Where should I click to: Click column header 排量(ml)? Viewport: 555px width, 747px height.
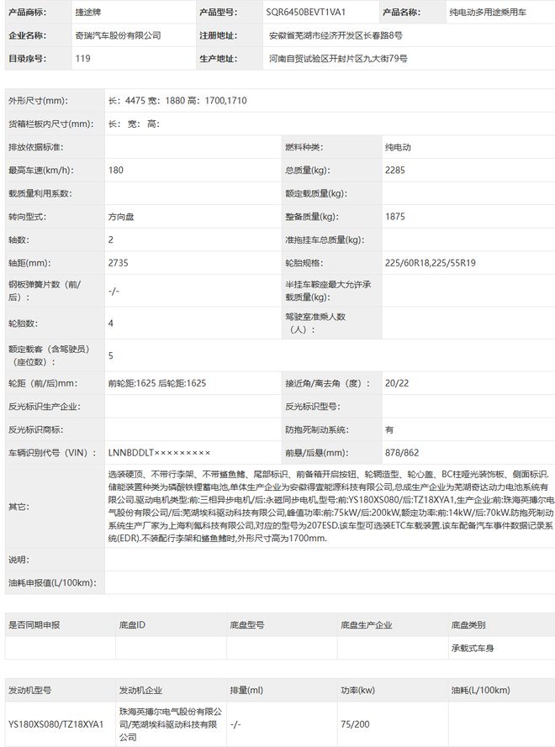pos(246,690)
